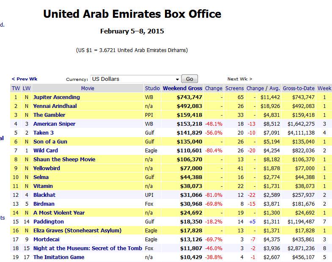The height and width of the screenshot is (262, 332).
Task: Click the United Arab Emirates Box Office heading
Action: 132,14
